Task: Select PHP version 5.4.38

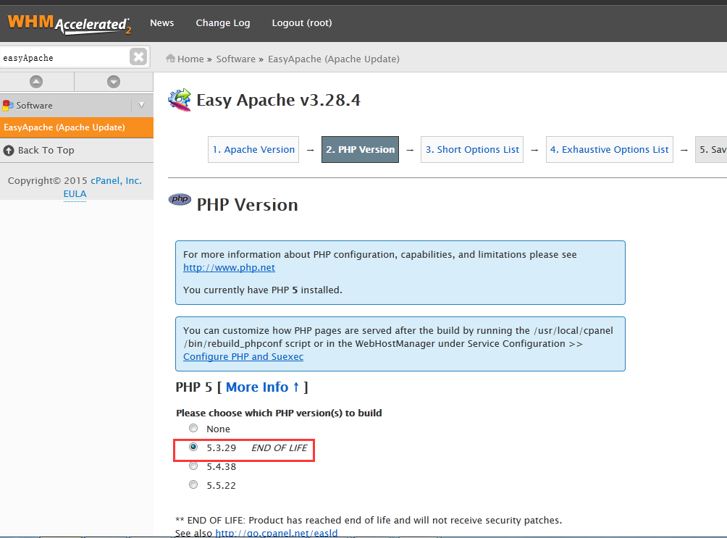Action: point(193,466)
